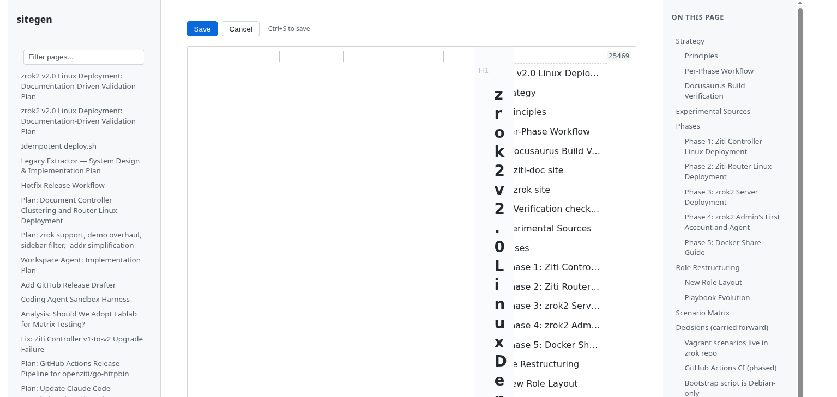
Task: Open the Idempotent deploy.sh page
Action: (58, 146)
